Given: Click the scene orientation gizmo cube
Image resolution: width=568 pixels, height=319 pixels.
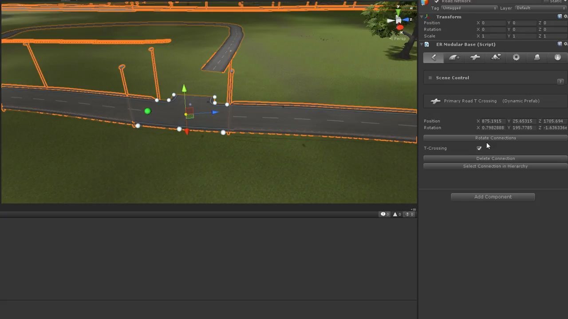Looking at the screenshot, I should 398,20.
